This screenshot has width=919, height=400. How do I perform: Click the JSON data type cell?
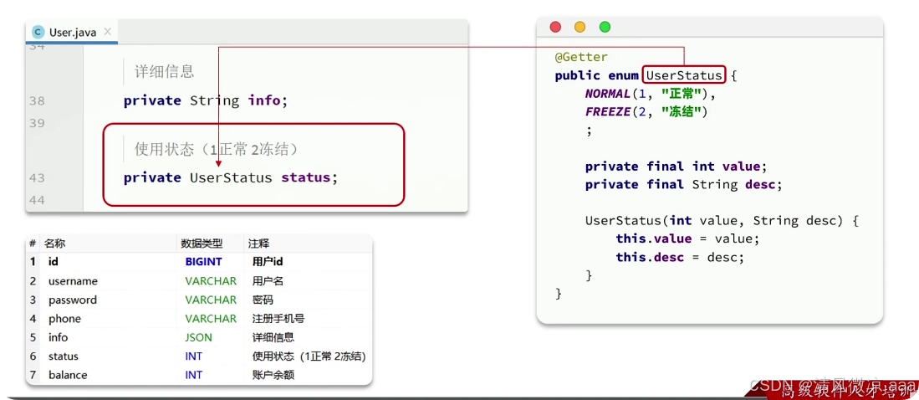click(x=199, y=337)
